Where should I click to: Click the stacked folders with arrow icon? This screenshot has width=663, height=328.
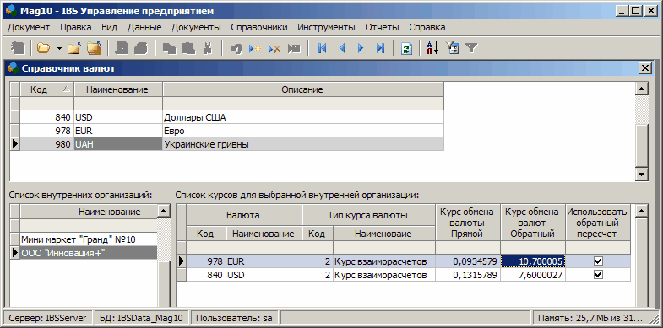94,48
